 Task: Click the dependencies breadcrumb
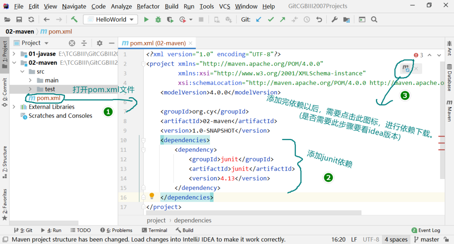[x=193, y=221]
